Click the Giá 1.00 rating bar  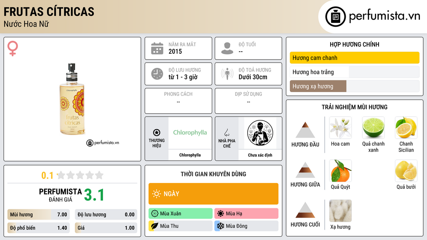[x=106, y=228]
